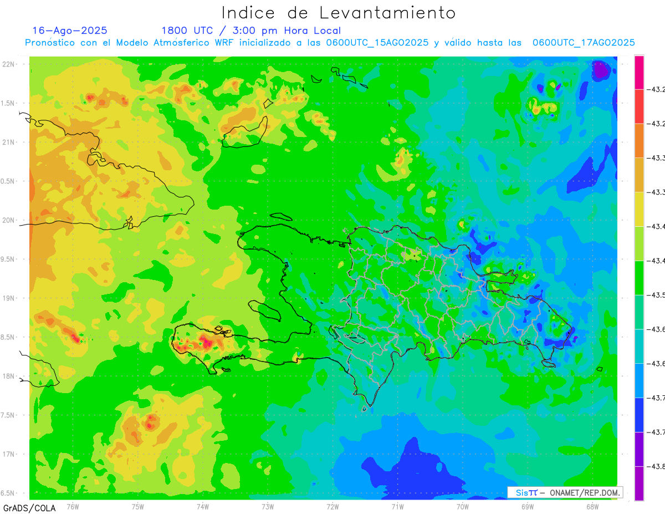
Task: Click the '-43.5' value on the color scale
Action: pyautogui.click(x=657, y=295)
